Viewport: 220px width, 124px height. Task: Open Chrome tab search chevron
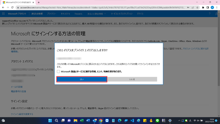[197, 2]
